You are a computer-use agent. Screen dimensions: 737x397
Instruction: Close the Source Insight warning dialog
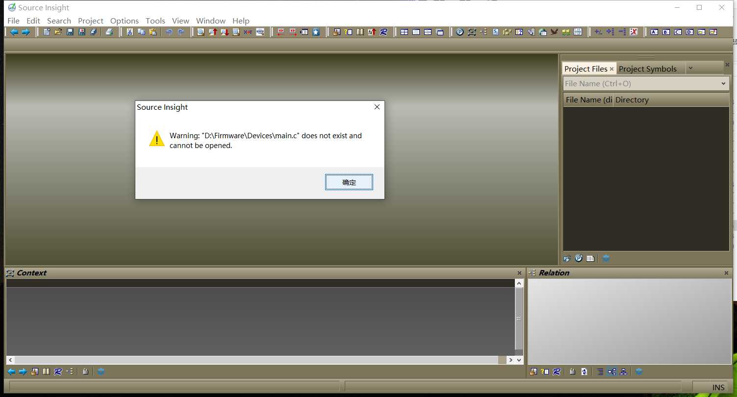pyautogui.click(x=377, y=107)
